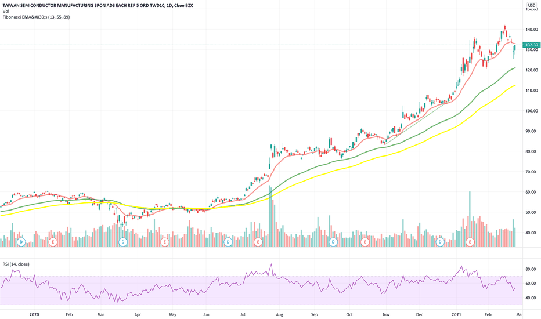
Task: Click the 60.00 label on RSI axis
Action: click(531, 284)
